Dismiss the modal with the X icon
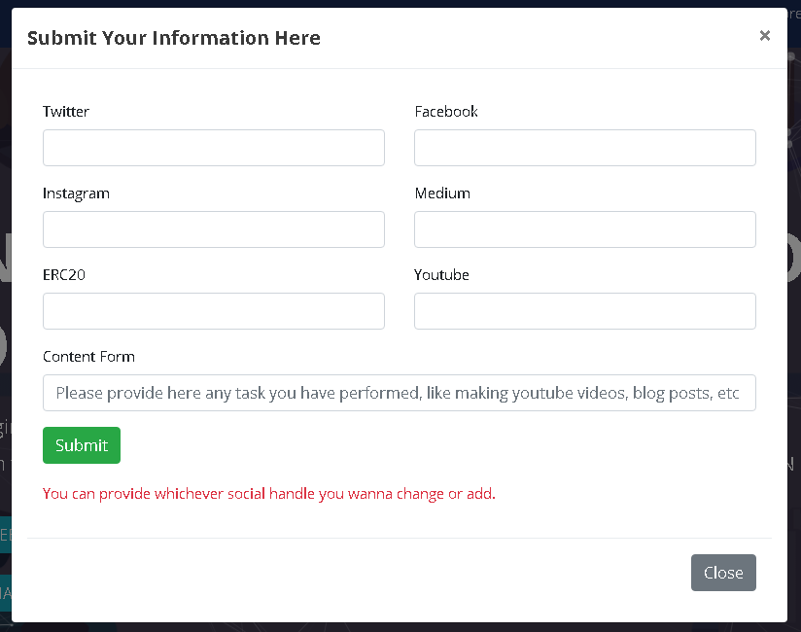Image resolution: width=801 pixels, height=632 pixels. pyautogui.click(x=764, y=36)
